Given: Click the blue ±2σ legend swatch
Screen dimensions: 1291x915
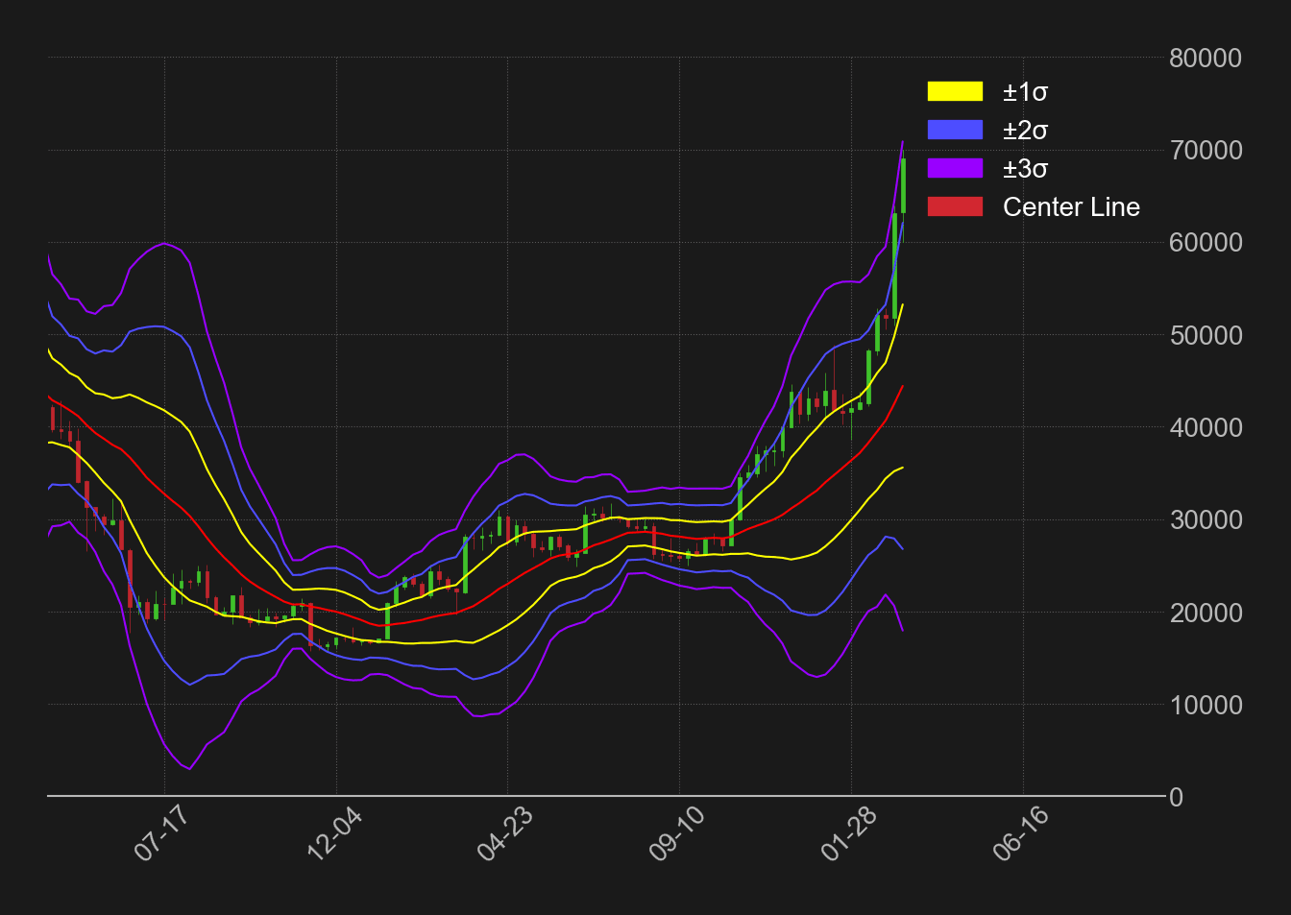Looking at the screenshot, I should [955, 130].
